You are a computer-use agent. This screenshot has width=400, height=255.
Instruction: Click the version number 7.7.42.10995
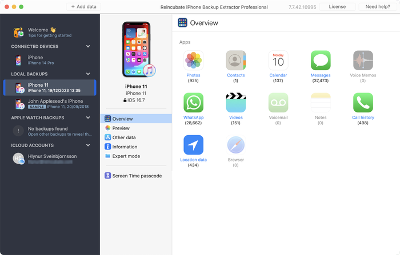pos(302,7)
